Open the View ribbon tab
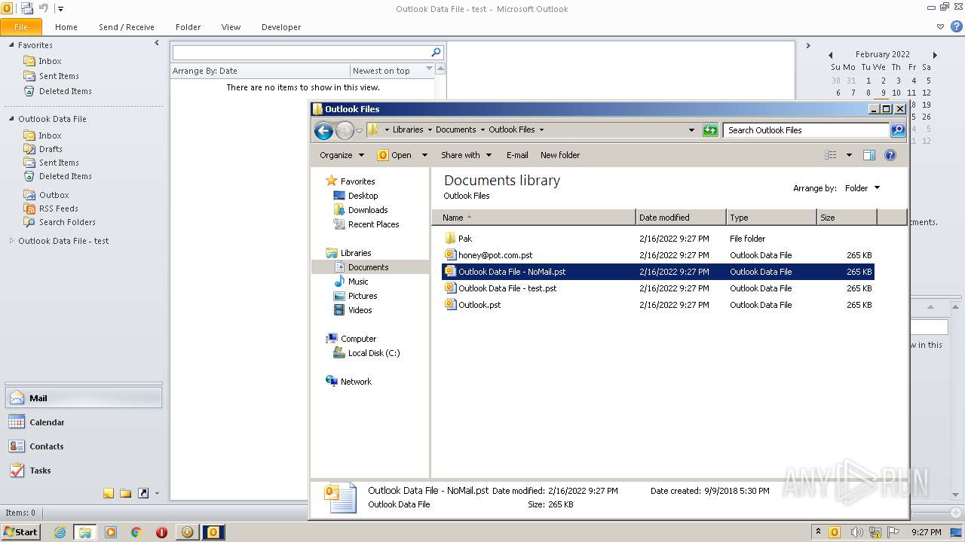This screenshot has width=965, height=542. tap(231, 27)
